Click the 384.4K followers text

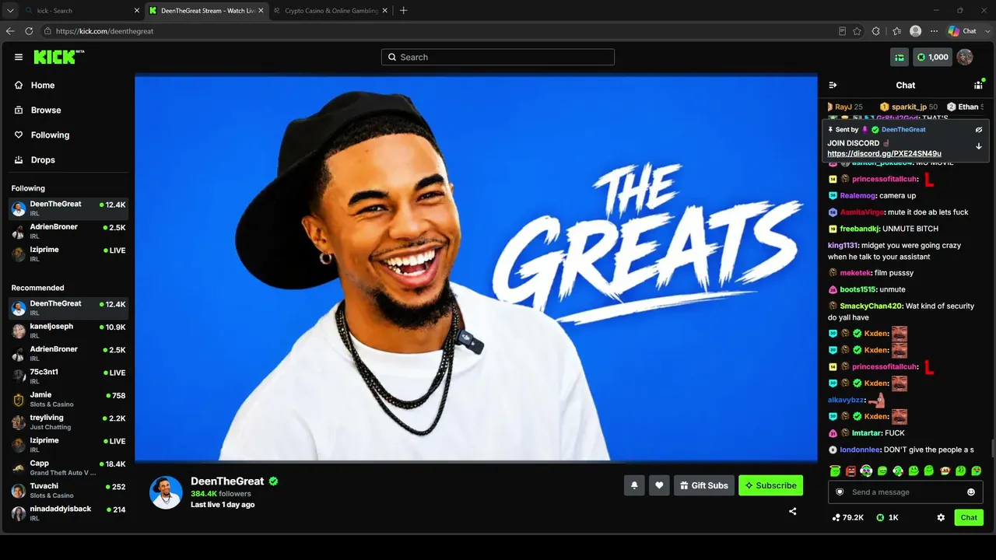pos(221,494)
